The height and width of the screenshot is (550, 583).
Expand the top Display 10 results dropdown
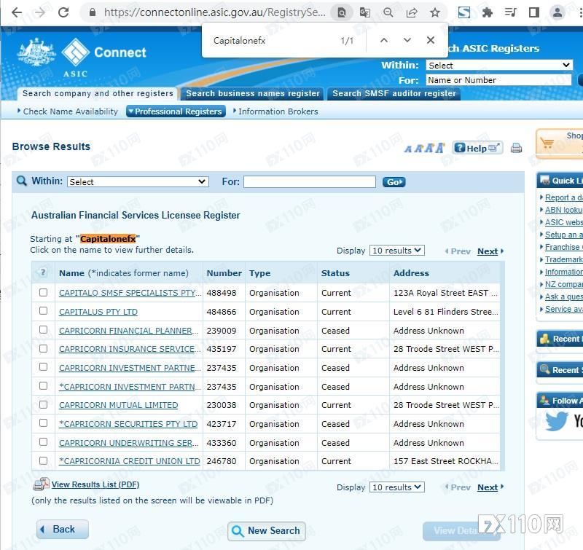pyautogui.click(x=396, y=250)
